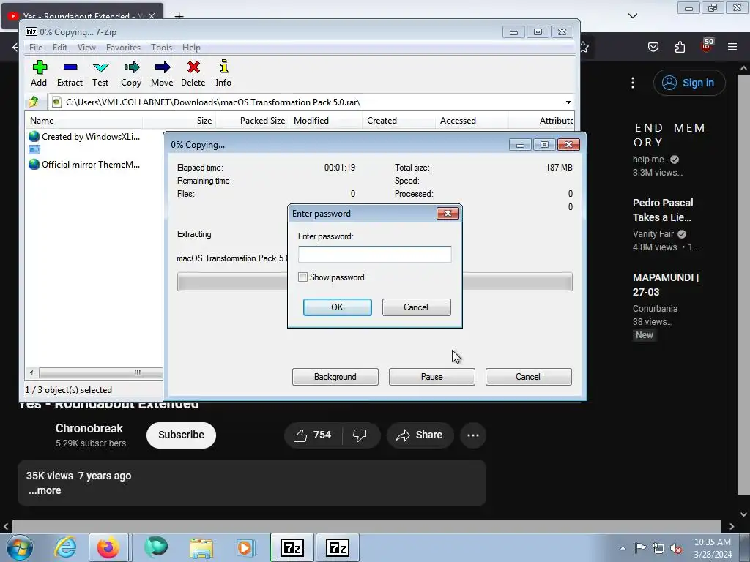
Task: Click the Pocket save icon in Firefox
Action: [653, 47]
